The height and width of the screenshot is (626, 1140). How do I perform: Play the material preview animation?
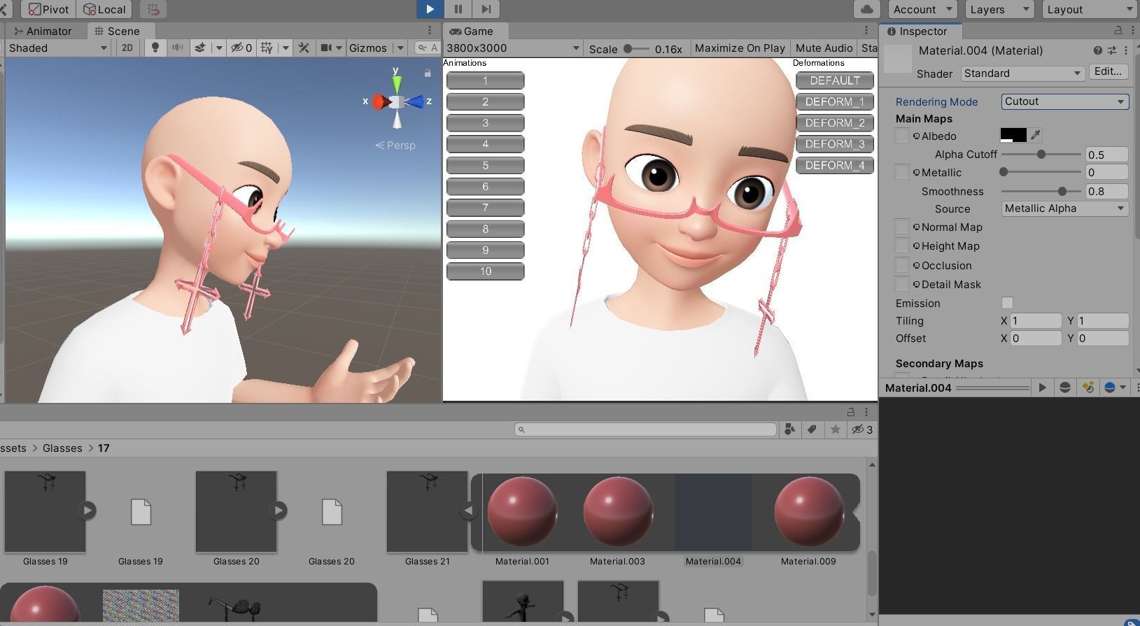pos(1042,387)
